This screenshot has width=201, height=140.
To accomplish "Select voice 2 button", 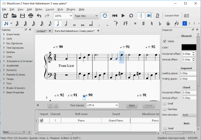I will point(189,24).
